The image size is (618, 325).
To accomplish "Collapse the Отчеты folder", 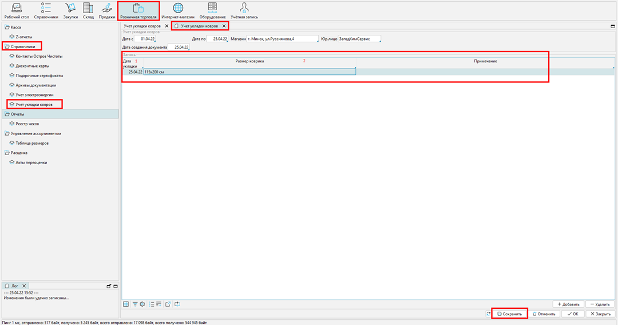I will click(7, 114).
